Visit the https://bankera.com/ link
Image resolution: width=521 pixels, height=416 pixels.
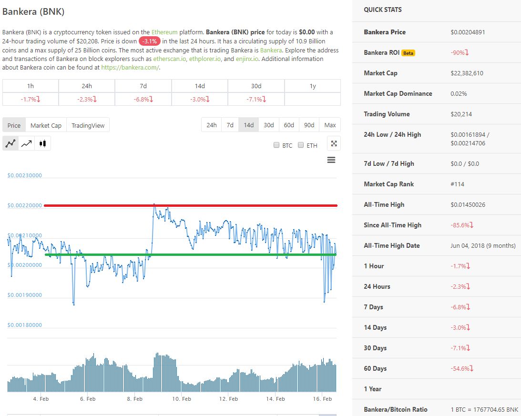(130, 68)
